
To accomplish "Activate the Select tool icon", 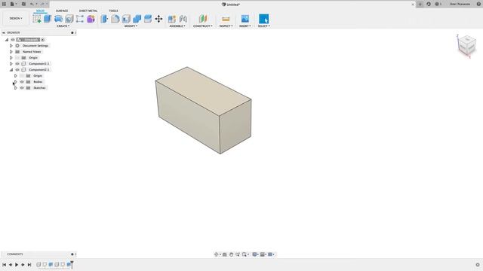I will [263, 19].
